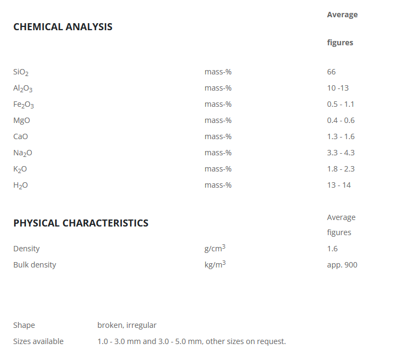Click the app. 900 value
This screenshot has height=350, width=406.
tap(342, 265)
